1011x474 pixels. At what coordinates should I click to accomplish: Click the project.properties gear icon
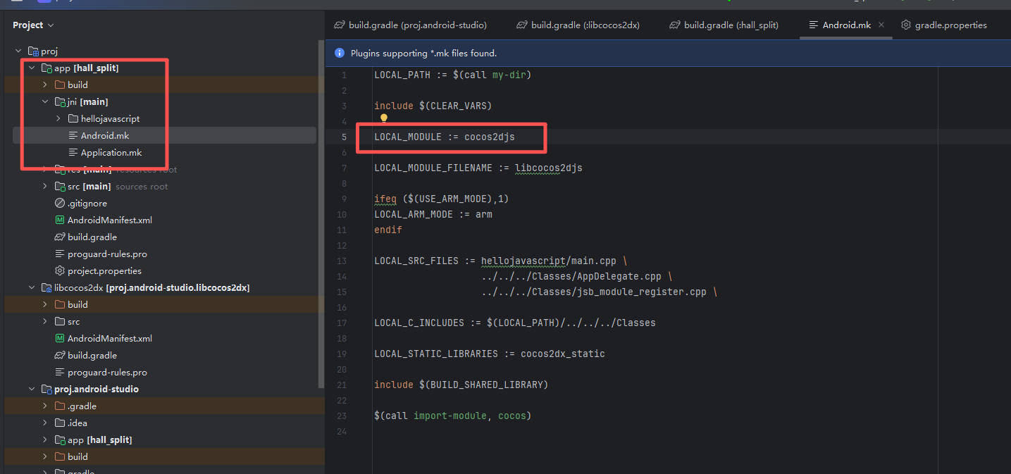60,271
